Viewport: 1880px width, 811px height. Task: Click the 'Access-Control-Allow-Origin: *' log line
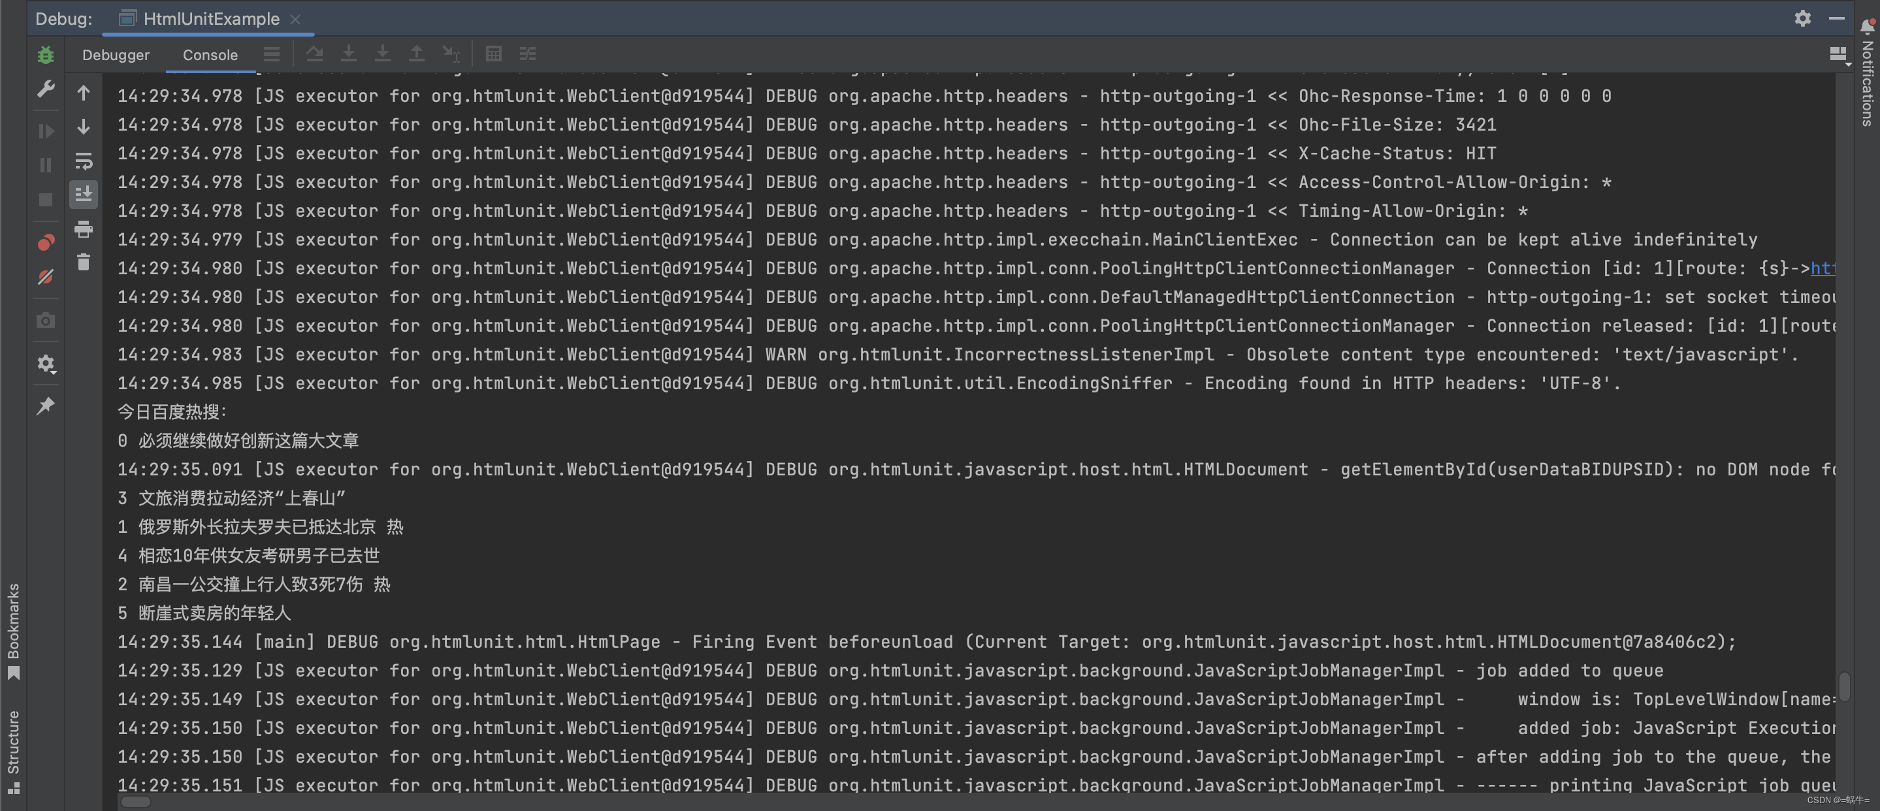pos(865,182)
